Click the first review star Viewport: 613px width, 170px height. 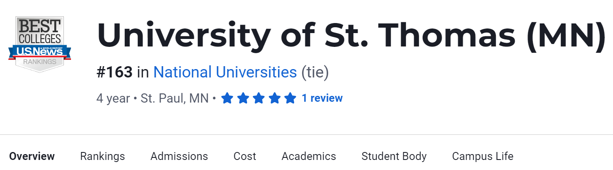coord(227,98)
